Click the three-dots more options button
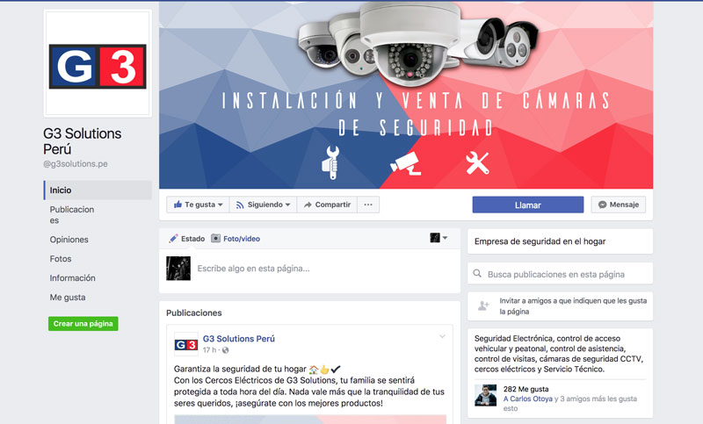Screen dimensions: 703x424 [368, 205]
